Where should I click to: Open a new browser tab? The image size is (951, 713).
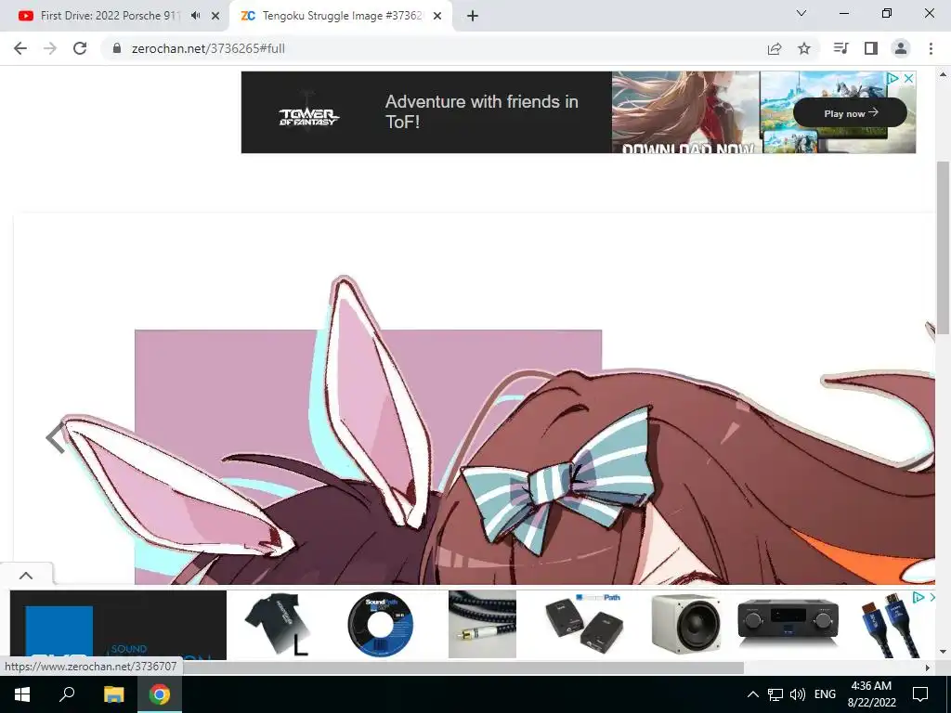tap(473, 16)
